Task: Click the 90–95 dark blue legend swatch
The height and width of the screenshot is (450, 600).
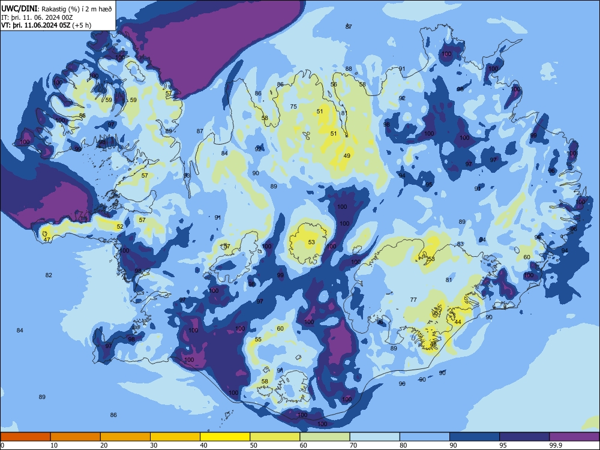Action: (x=475, y=437)
